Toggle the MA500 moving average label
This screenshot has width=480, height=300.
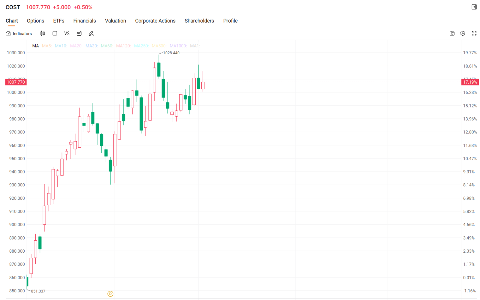(159, 46)
